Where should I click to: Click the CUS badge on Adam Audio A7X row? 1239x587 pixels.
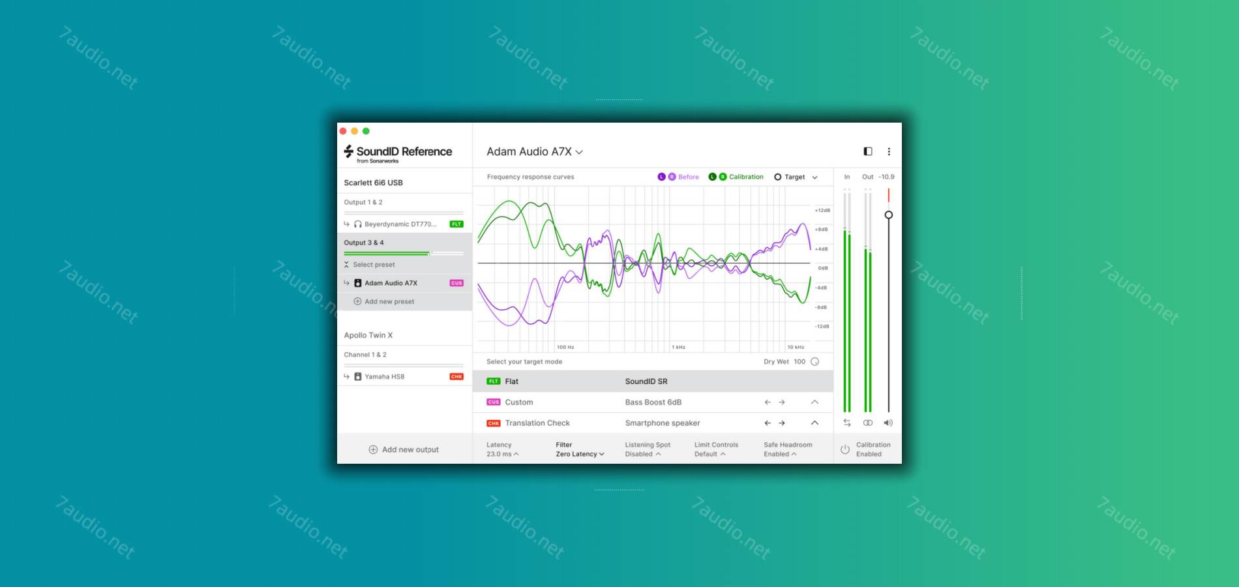(x=456, y=283)
